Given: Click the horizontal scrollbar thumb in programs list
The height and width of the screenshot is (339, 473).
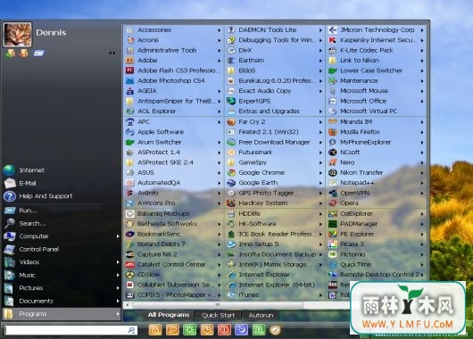Looking at the screenshot, I should [x=217, y=305].
